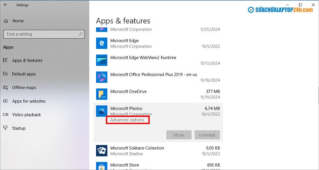Open Offline maps section
319x170 pixels.
[24, 88]
